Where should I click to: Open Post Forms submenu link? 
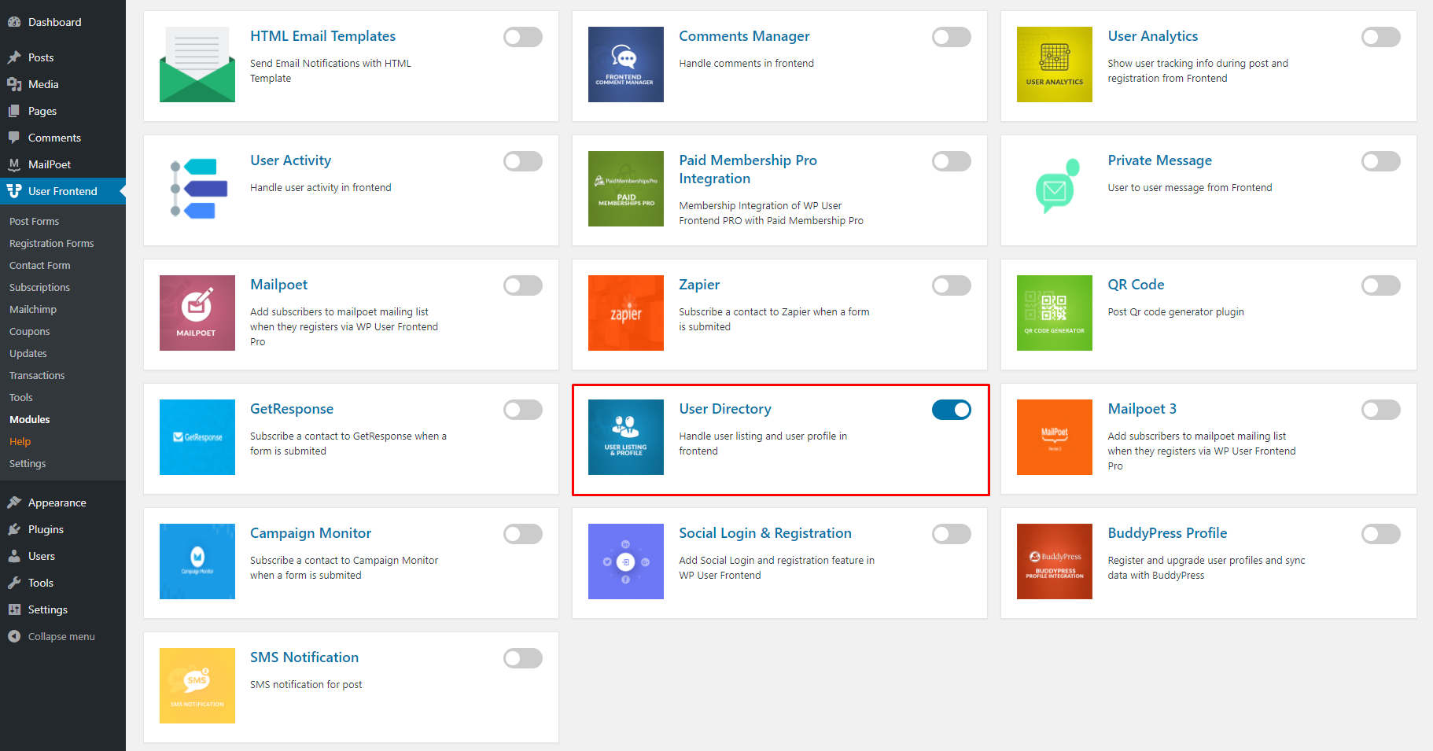click(35, 222)
